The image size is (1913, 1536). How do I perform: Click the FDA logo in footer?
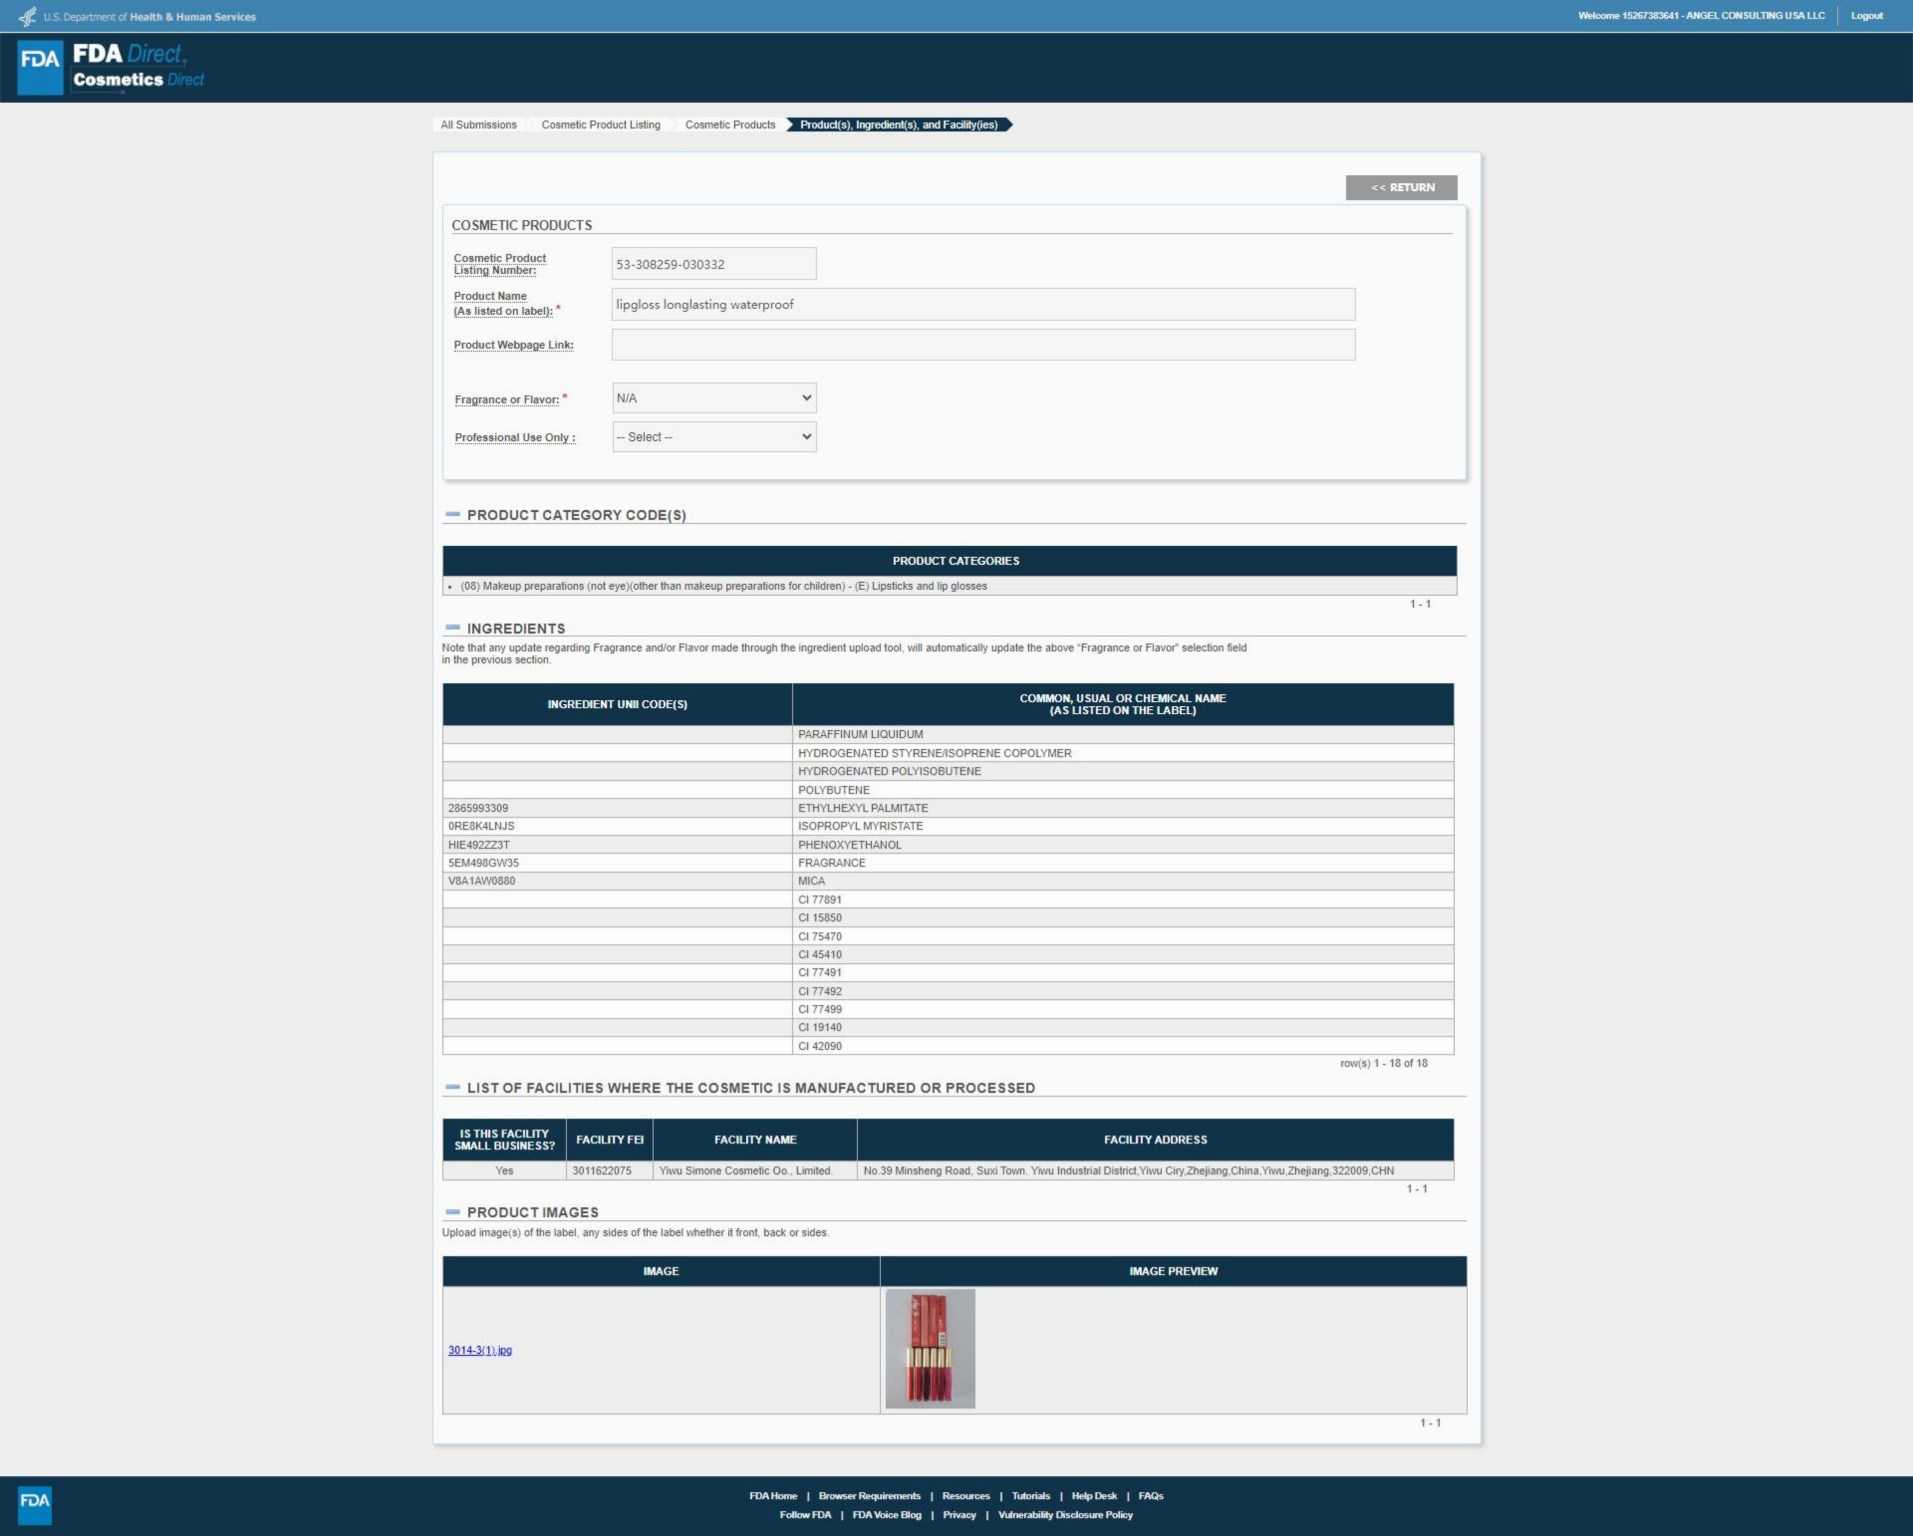click(34, 1505)
